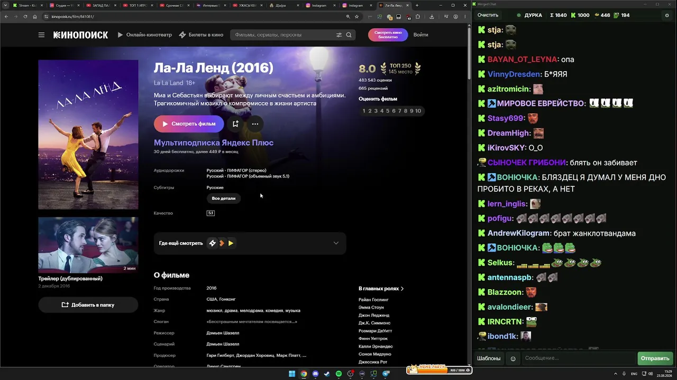This screenshot has height=380, width=677.
Task: Go back in Chrome browser
Action: tap(6, 16)
